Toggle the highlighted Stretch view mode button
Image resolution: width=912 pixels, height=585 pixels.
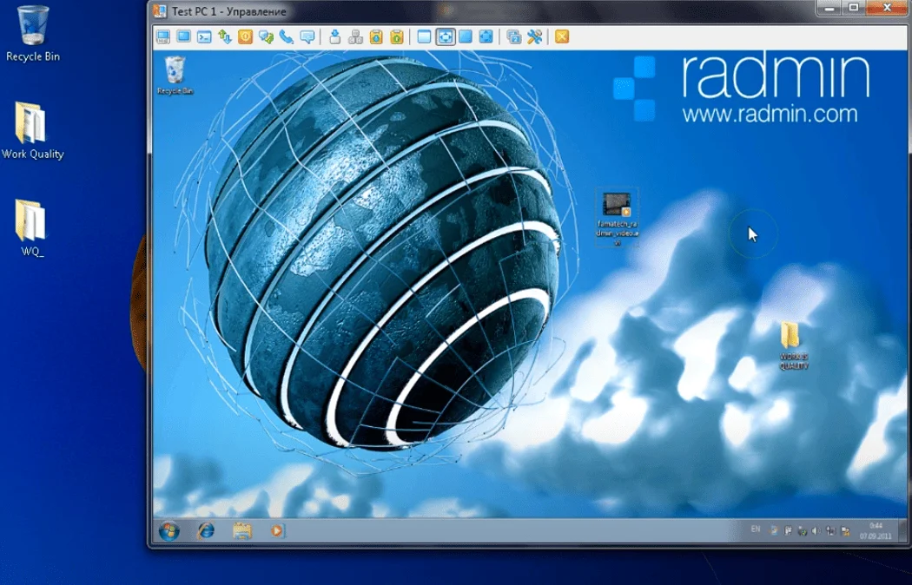pyautogui.click(x=445, y=37)
